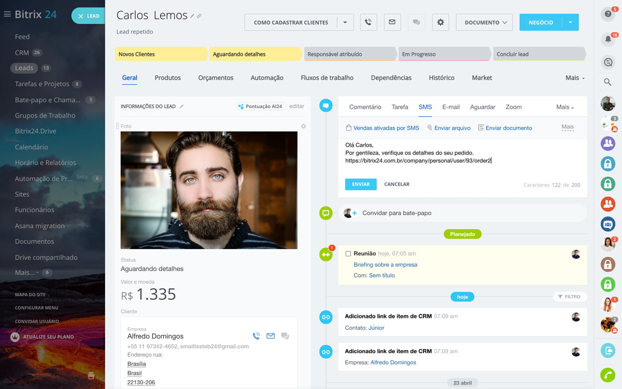Click the green phone dialer icon

[607, 374]
